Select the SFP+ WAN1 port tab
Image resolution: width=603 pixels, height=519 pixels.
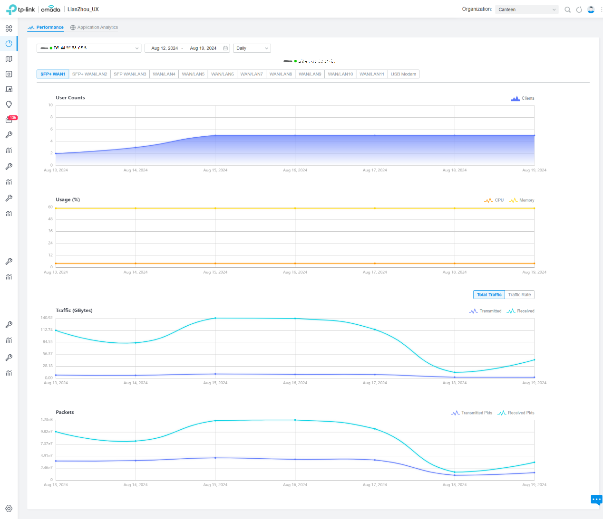click(x=53, y=74)
